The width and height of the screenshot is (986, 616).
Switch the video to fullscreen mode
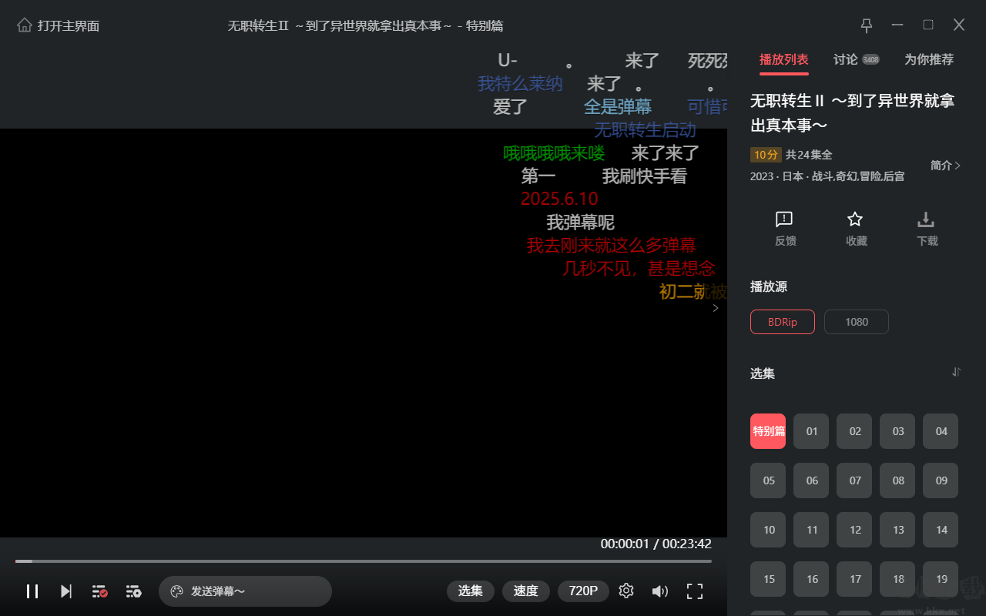pyautogui.click(x=695, y=591)
